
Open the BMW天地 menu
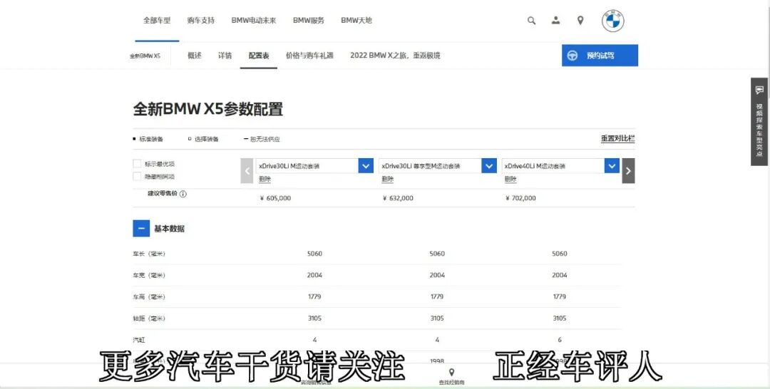pyautogui.click(x=356, y=20)
